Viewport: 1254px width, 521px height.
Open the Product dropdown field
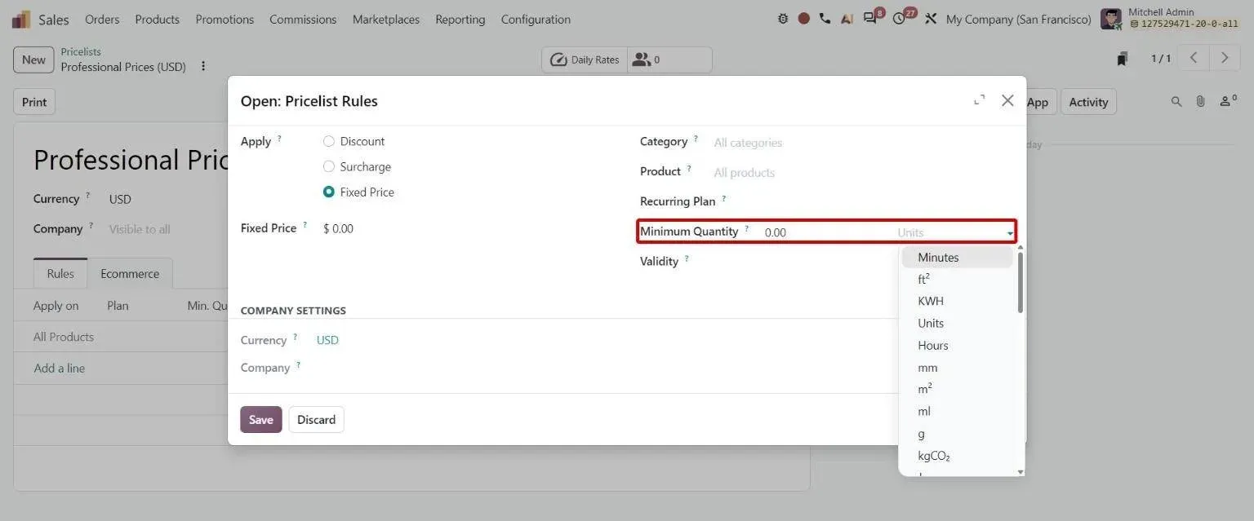pos(865,173)
